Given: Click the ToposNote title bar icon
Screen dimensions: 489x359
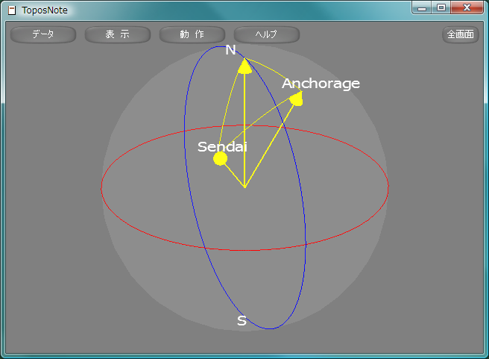Looking at the screenshot, I should [x=12, y=10].
